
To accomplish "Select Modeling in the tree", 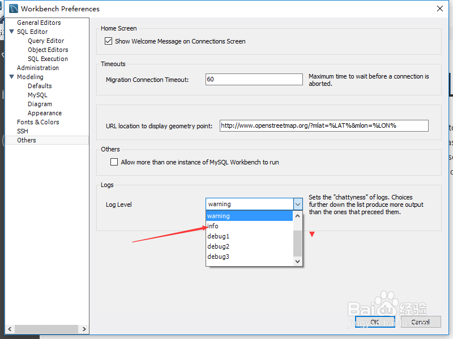I will tap(30, 77).
